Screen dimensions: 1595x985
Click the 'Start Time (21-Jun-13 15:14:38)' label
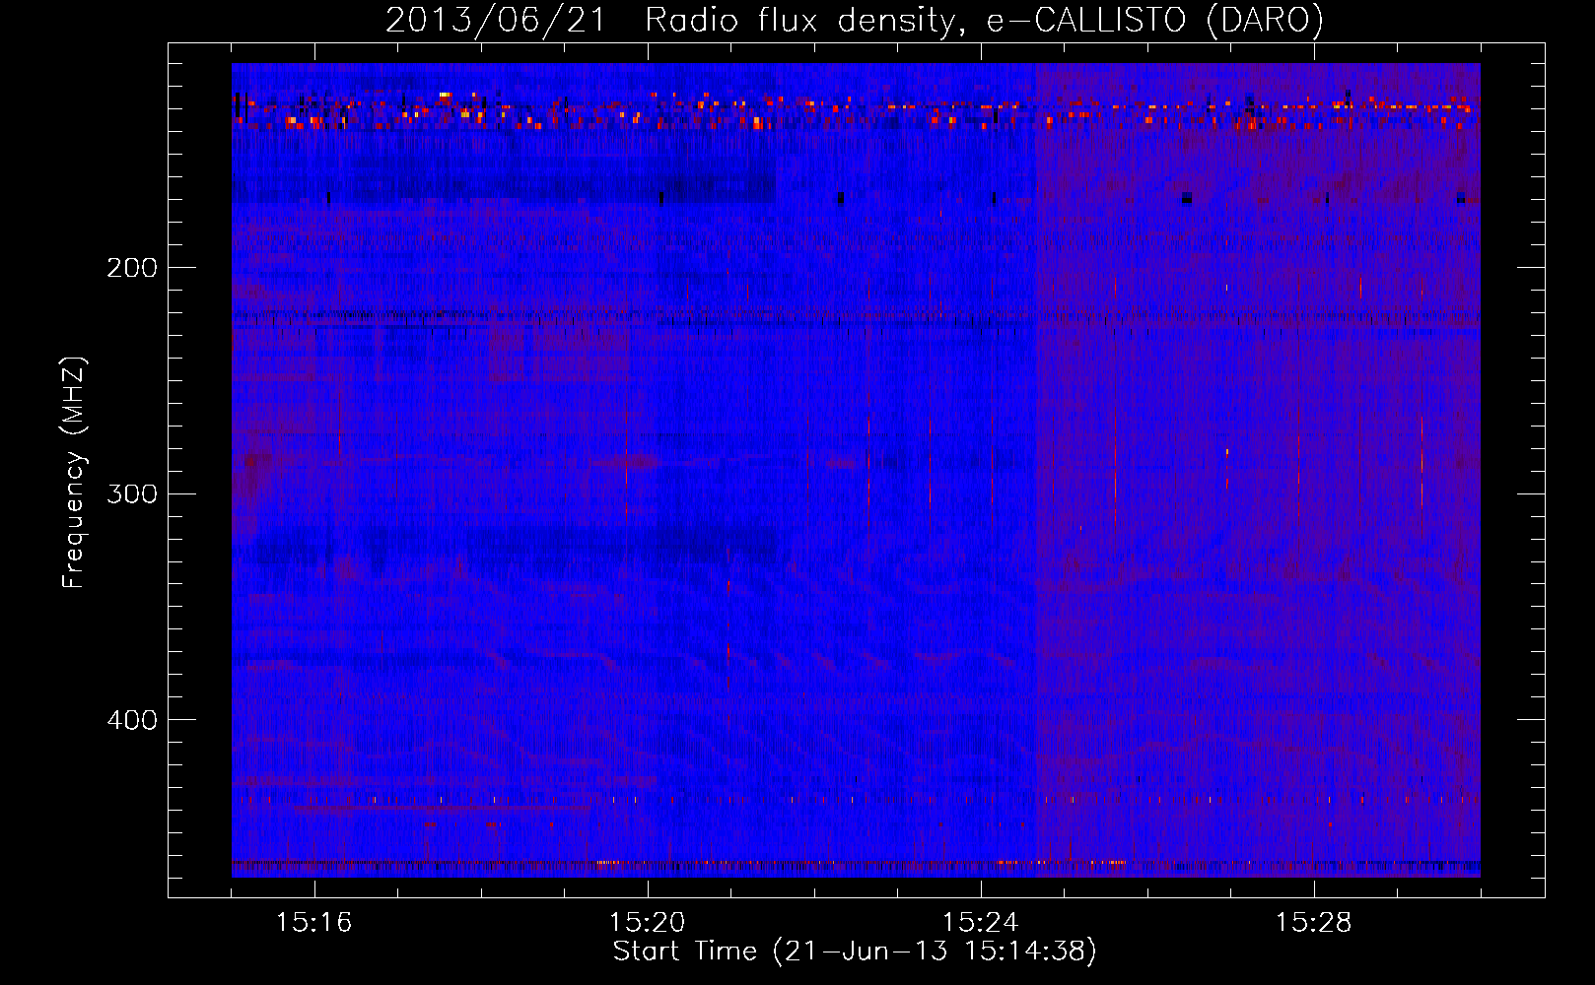(855, 951)
